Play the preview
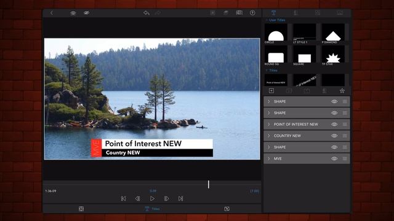This screenshot has height=221, width=394. point(152,199)
